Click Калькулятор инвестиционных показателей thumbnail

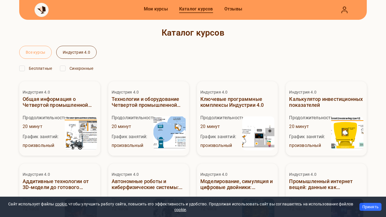coord(347,133)
